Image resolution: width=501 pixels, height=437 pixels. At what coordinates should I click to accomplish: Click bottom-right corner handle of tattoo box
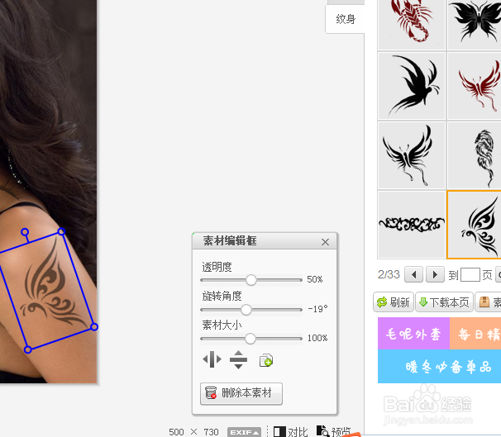click(x=94, y=327)
